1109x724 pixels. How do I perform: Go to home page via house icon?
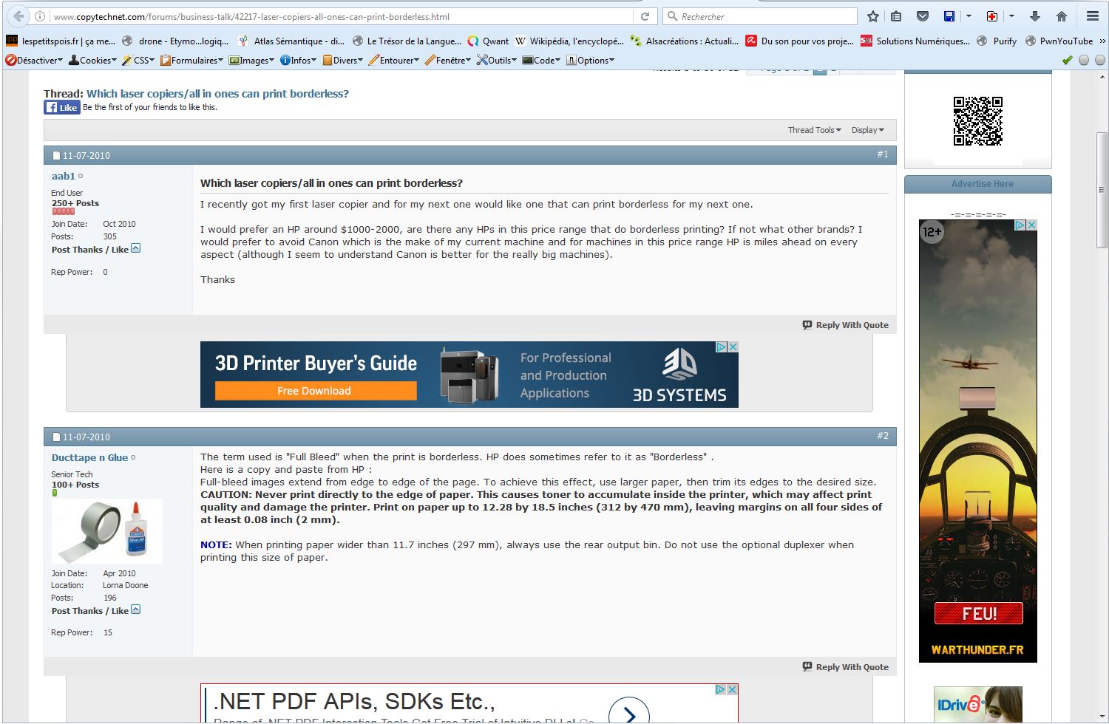click(1062, 16)
